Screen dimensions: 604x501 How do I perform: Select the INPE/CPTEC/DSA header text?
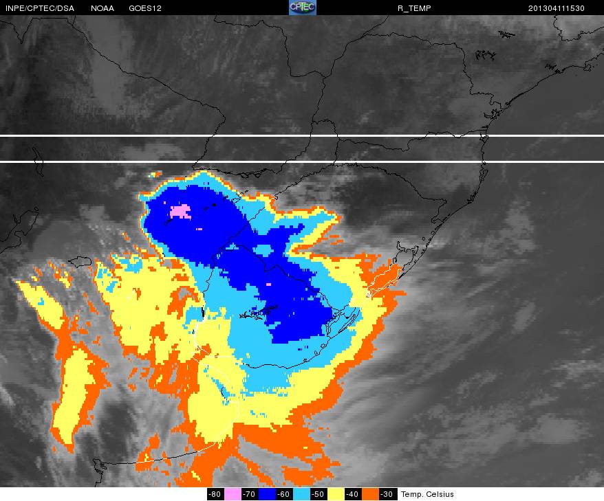click(40, 8)
